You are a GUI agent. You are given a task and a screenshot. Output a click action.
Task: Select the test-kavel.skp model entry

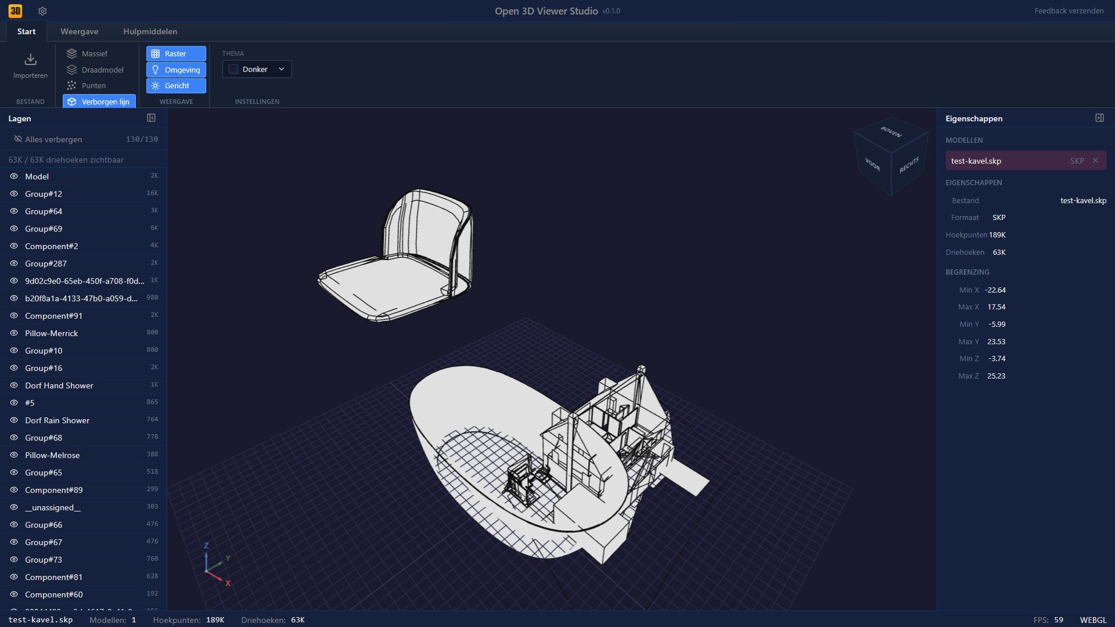1026,161
